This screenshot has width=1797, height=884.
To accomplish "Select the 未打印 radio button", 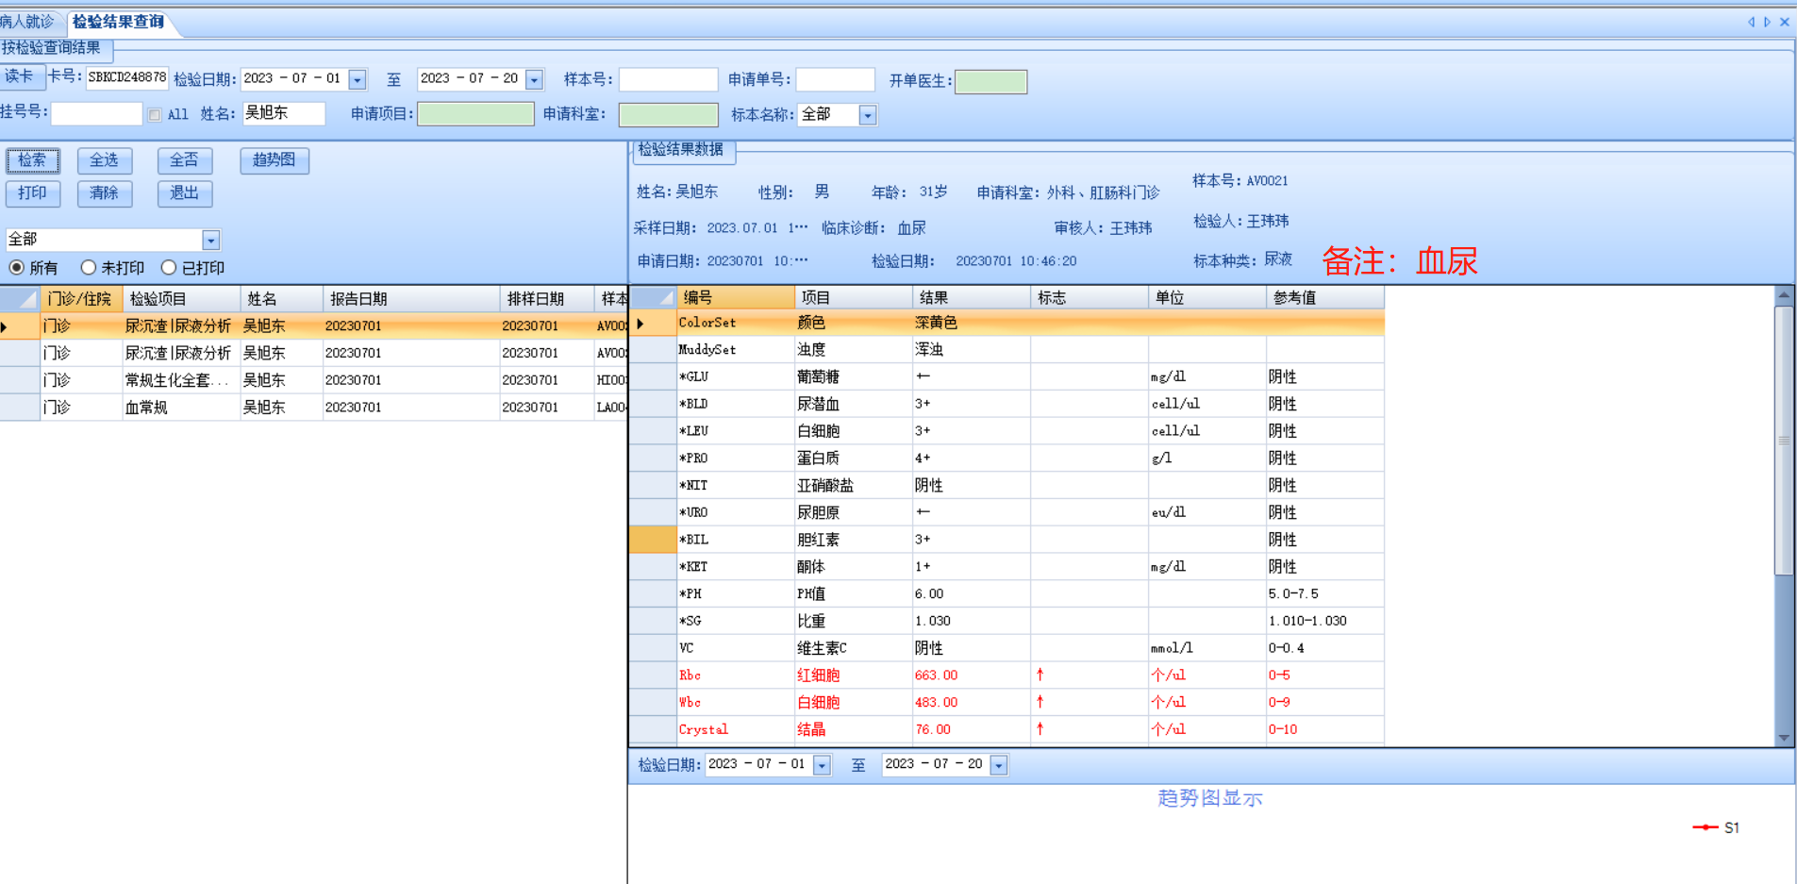I will pos(89,268).
